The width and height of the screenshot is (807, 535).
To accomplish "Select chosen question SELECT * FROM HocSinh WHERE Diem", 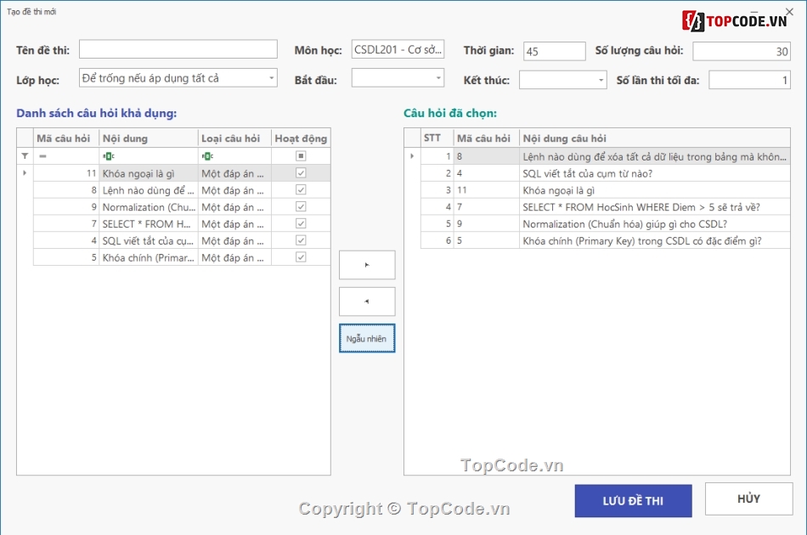I will [605, 207].
